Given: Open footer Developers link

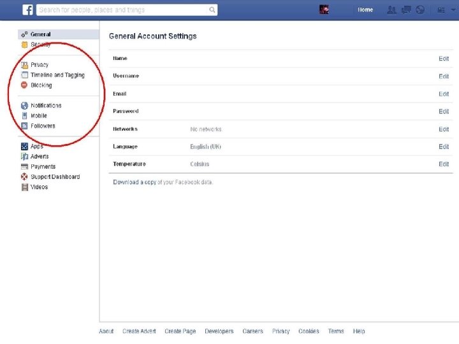Looking at the screenshot, I should click(219, 331).
